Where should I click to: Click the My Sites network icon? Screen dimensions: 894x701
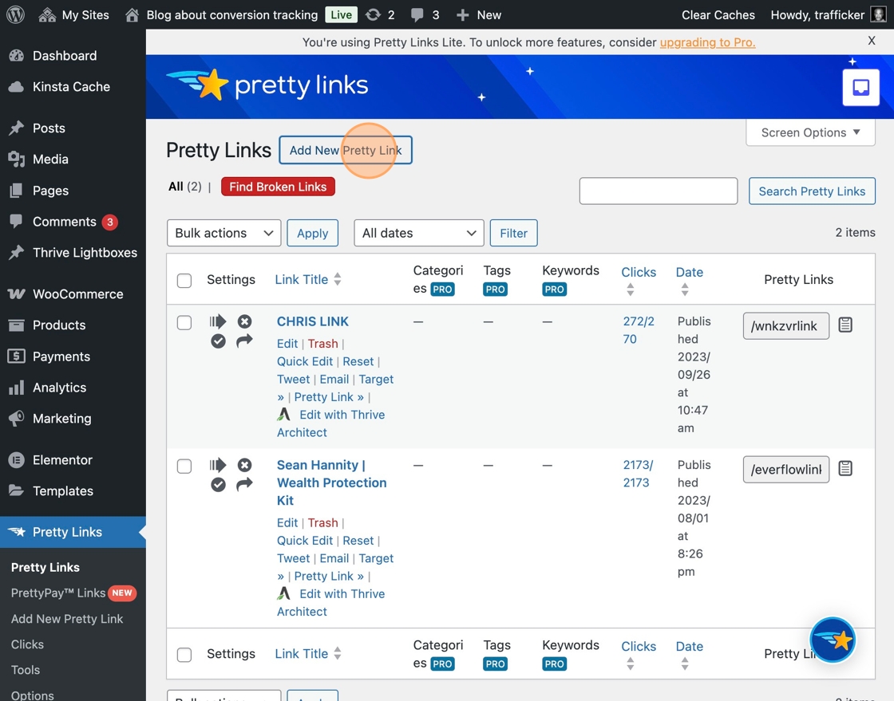[47, 15]
